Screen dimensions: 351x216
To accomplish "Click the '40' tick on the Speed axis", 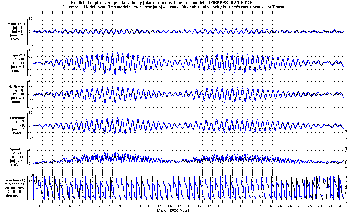I will pos(30,150).
